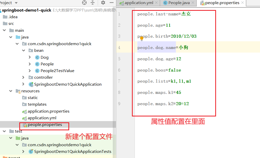Click the people.maps.k1=45 line

click(159, 93)
